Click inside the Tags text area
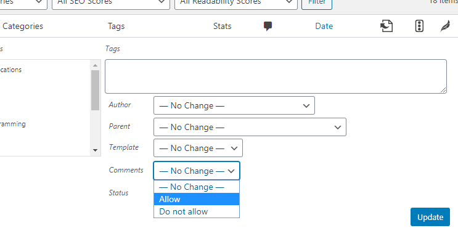458x228 pixels. click(x=276, y=76)
